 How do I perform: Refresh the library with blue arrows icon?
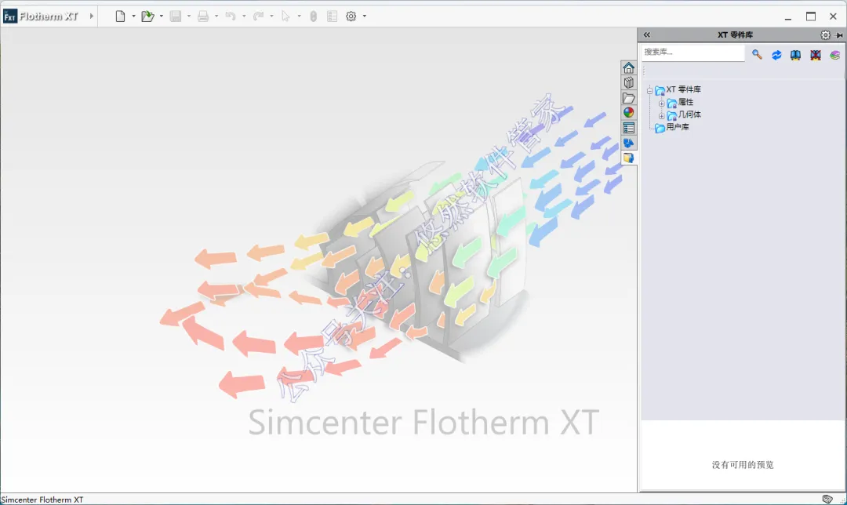tap(776, 55)
